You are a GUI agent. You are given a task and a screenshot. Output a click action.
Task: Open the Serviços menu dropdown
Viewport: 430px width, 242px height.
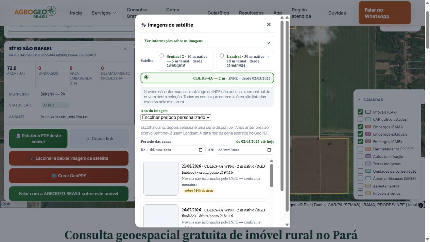click(x=104, y=13)
